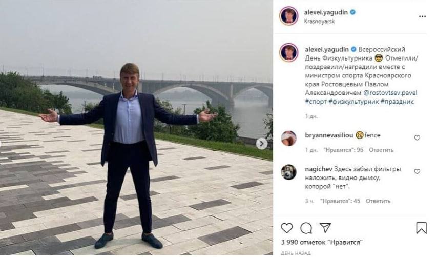The width and height of the screenshot is (437, 257).
Task: Open the #спорт hashtag
Action: [315, 102]
